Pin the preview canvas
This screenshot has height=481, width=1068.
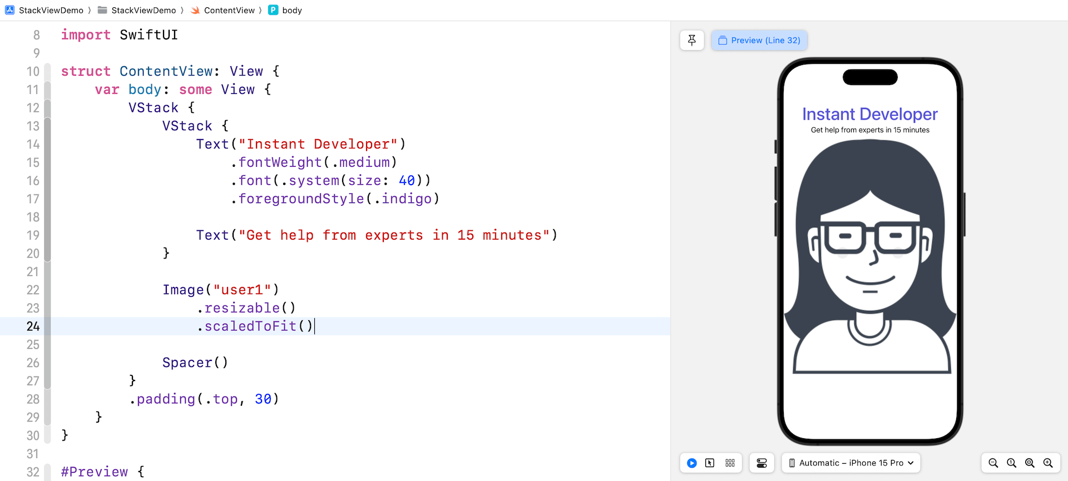point(692,40)
